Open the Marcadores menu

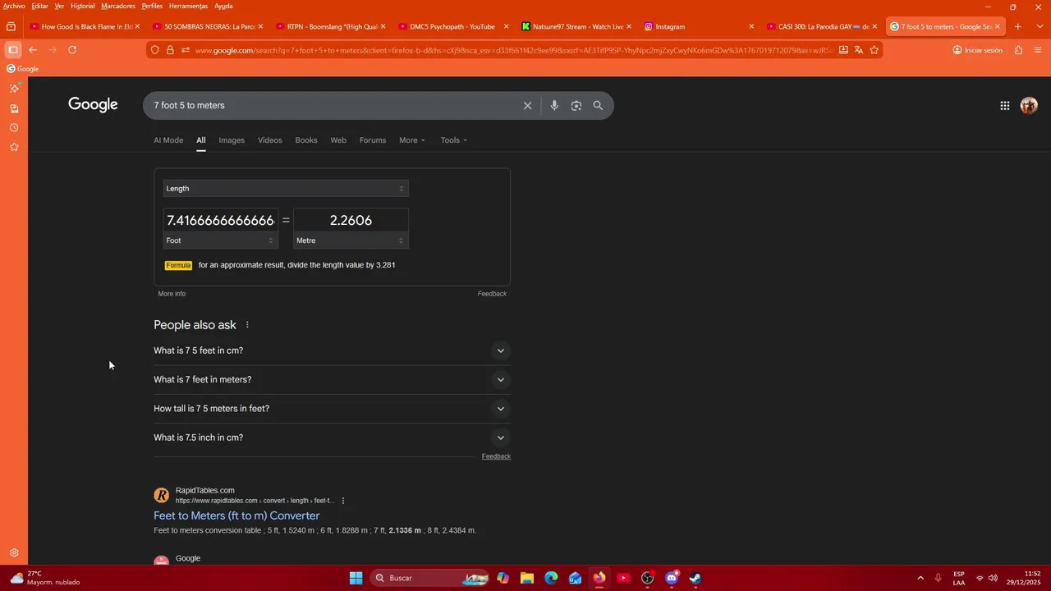point(118,6)
